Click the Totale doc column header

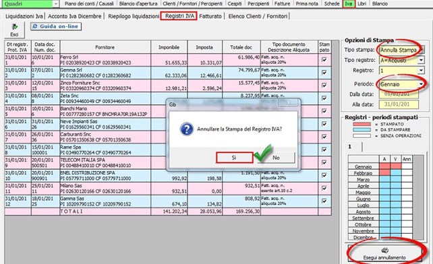pyautogui.click(x=241, y=47)
